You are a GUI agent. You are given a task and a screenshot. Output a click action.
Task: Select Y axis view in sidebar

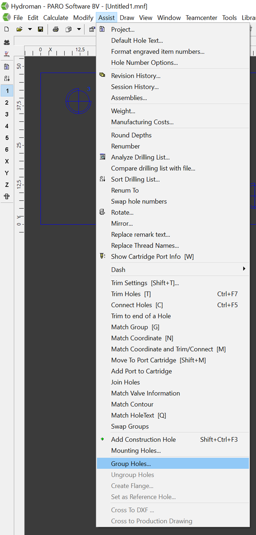click(x=7, y=173)
